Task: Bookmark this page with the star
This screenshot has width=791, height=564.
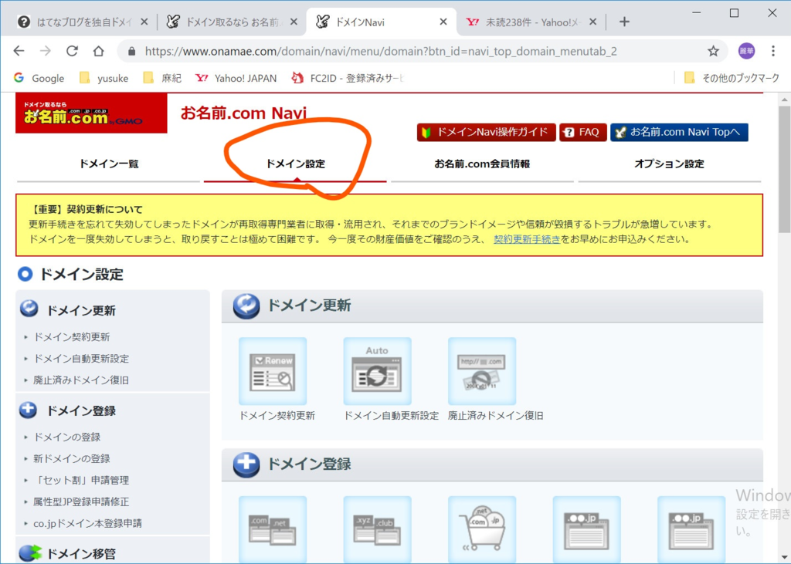Action: (x=713, y=51)
